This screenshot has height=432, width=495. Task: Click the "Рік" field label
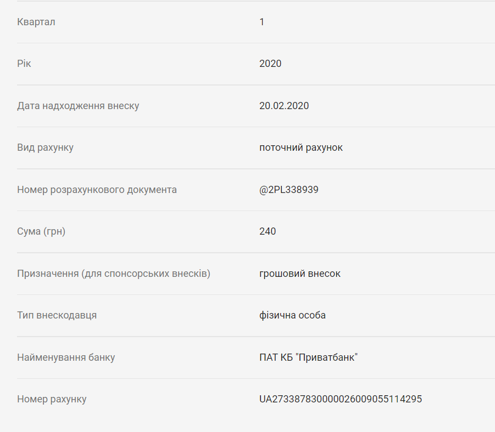(24, 64)
